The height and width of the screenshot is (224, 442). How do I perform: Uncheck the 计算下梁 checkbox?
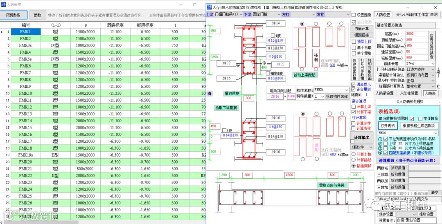coord(354,112)
